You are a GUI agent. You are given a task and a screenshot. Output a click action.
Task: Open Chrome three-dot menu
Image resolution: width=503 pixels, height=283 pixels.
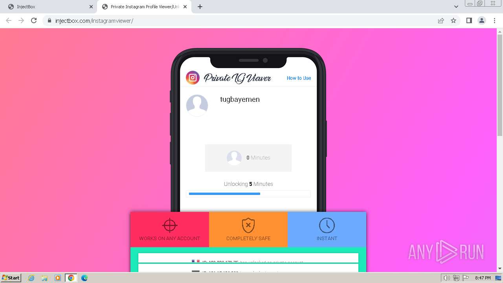pos(495,20)
